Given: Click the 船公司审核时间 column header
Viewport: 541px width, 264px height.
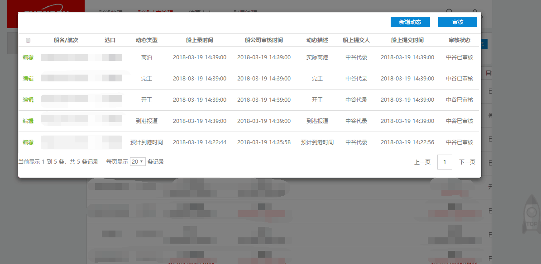Looking at the screenshot, I should 264,40.
